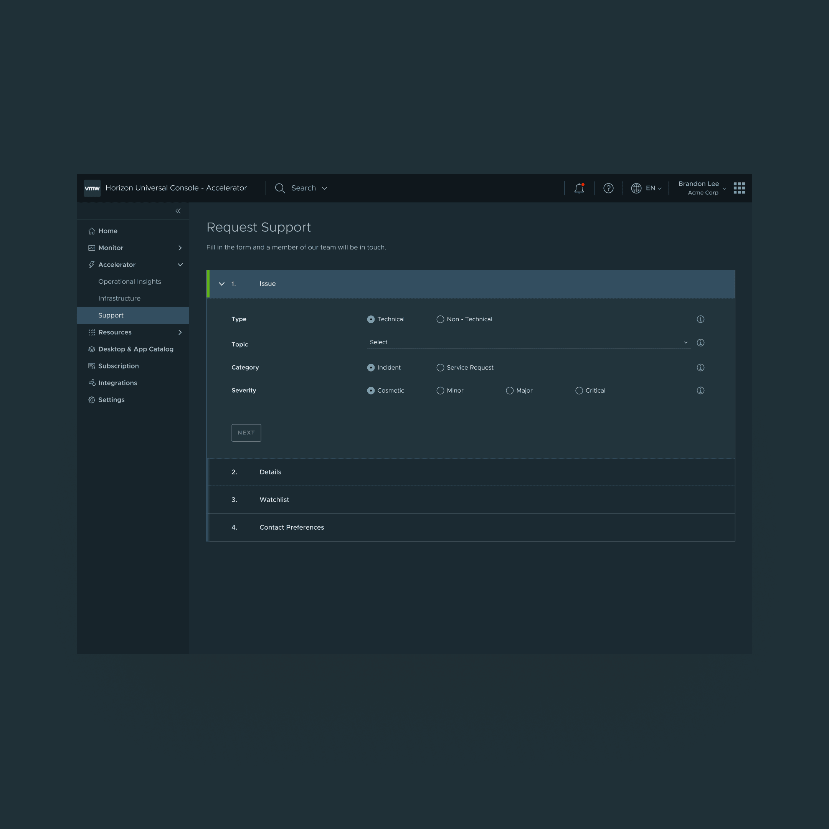Collapse the Issue section chevron

click(221, 284)
